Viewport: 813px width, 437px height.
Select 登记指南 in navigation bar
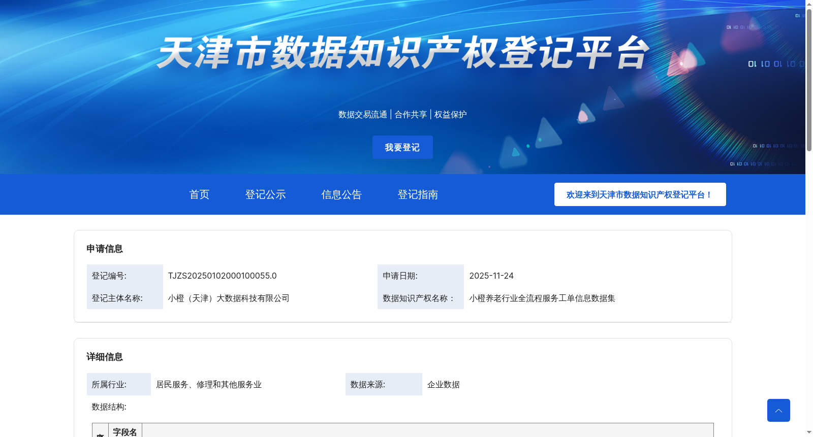(x=418, y=194)
